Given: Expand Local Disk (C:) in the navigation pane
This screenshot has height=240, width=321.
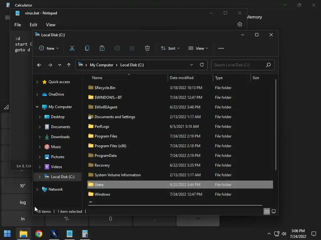Looking at the screenshot, I should (x=40, y=177).
